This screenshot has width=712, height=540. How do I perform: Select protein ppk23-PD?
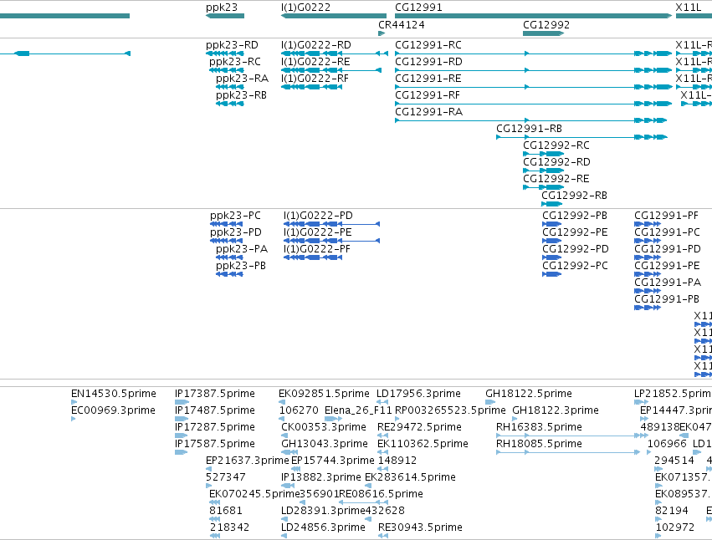[227, 241]
